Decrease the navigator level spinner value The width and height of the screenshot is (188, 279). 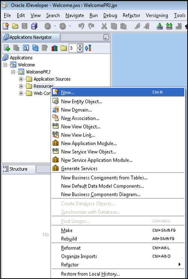80,50
